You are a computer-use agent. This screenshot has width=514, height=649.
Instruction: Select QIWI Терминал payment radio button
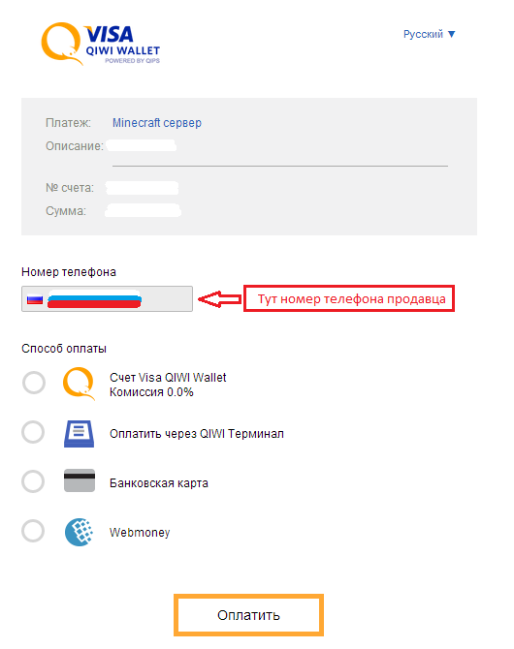pos(33,432)
